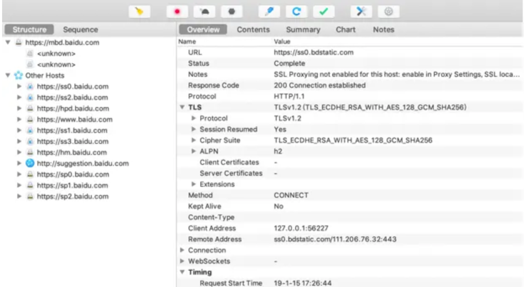Expand the https://ss2.baidu.com host

pos(19,97)
